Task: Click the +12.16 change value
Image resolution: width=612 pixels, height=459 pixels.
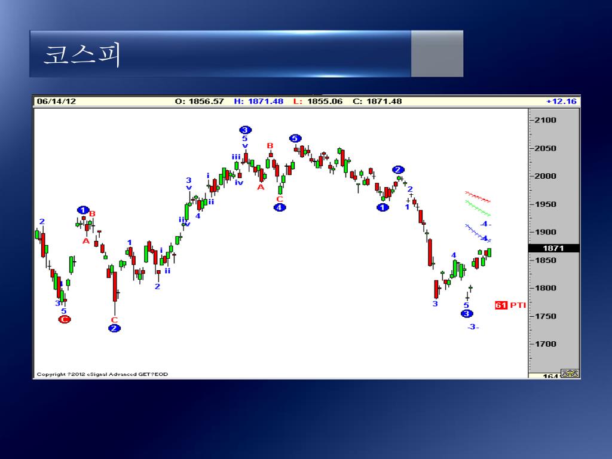Action: 561,102
